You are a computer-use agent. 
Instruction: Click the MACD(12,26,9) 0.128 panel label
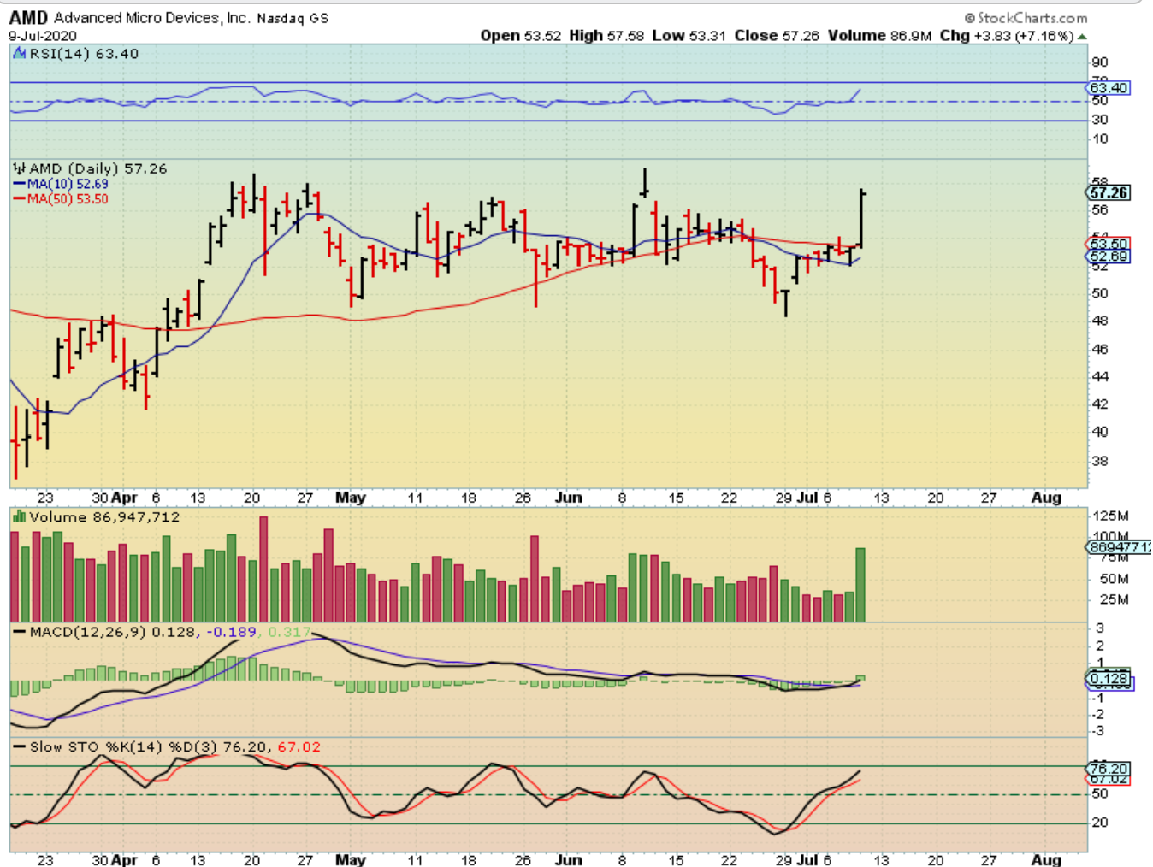pos(111,632)
